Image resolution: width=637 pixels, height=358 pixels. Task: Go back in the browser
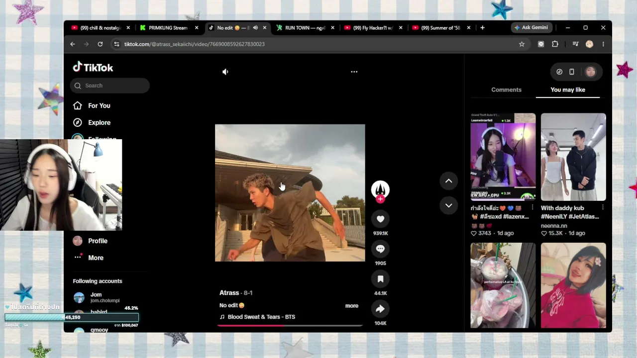coord(73,44)
